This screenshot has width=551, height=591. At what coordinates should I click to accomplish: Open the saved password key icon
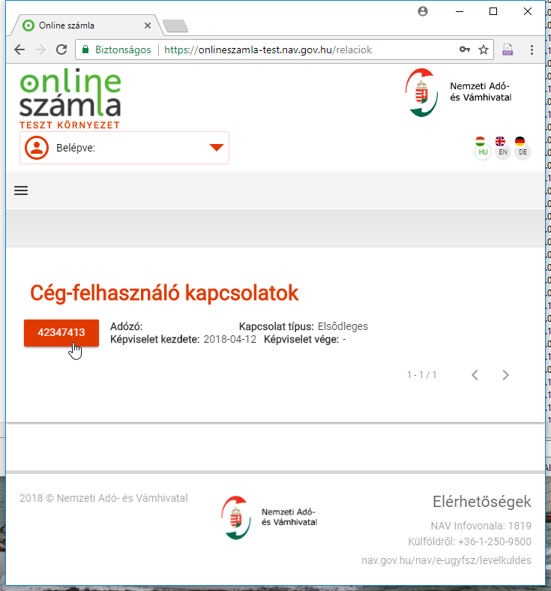click(464, 49)
